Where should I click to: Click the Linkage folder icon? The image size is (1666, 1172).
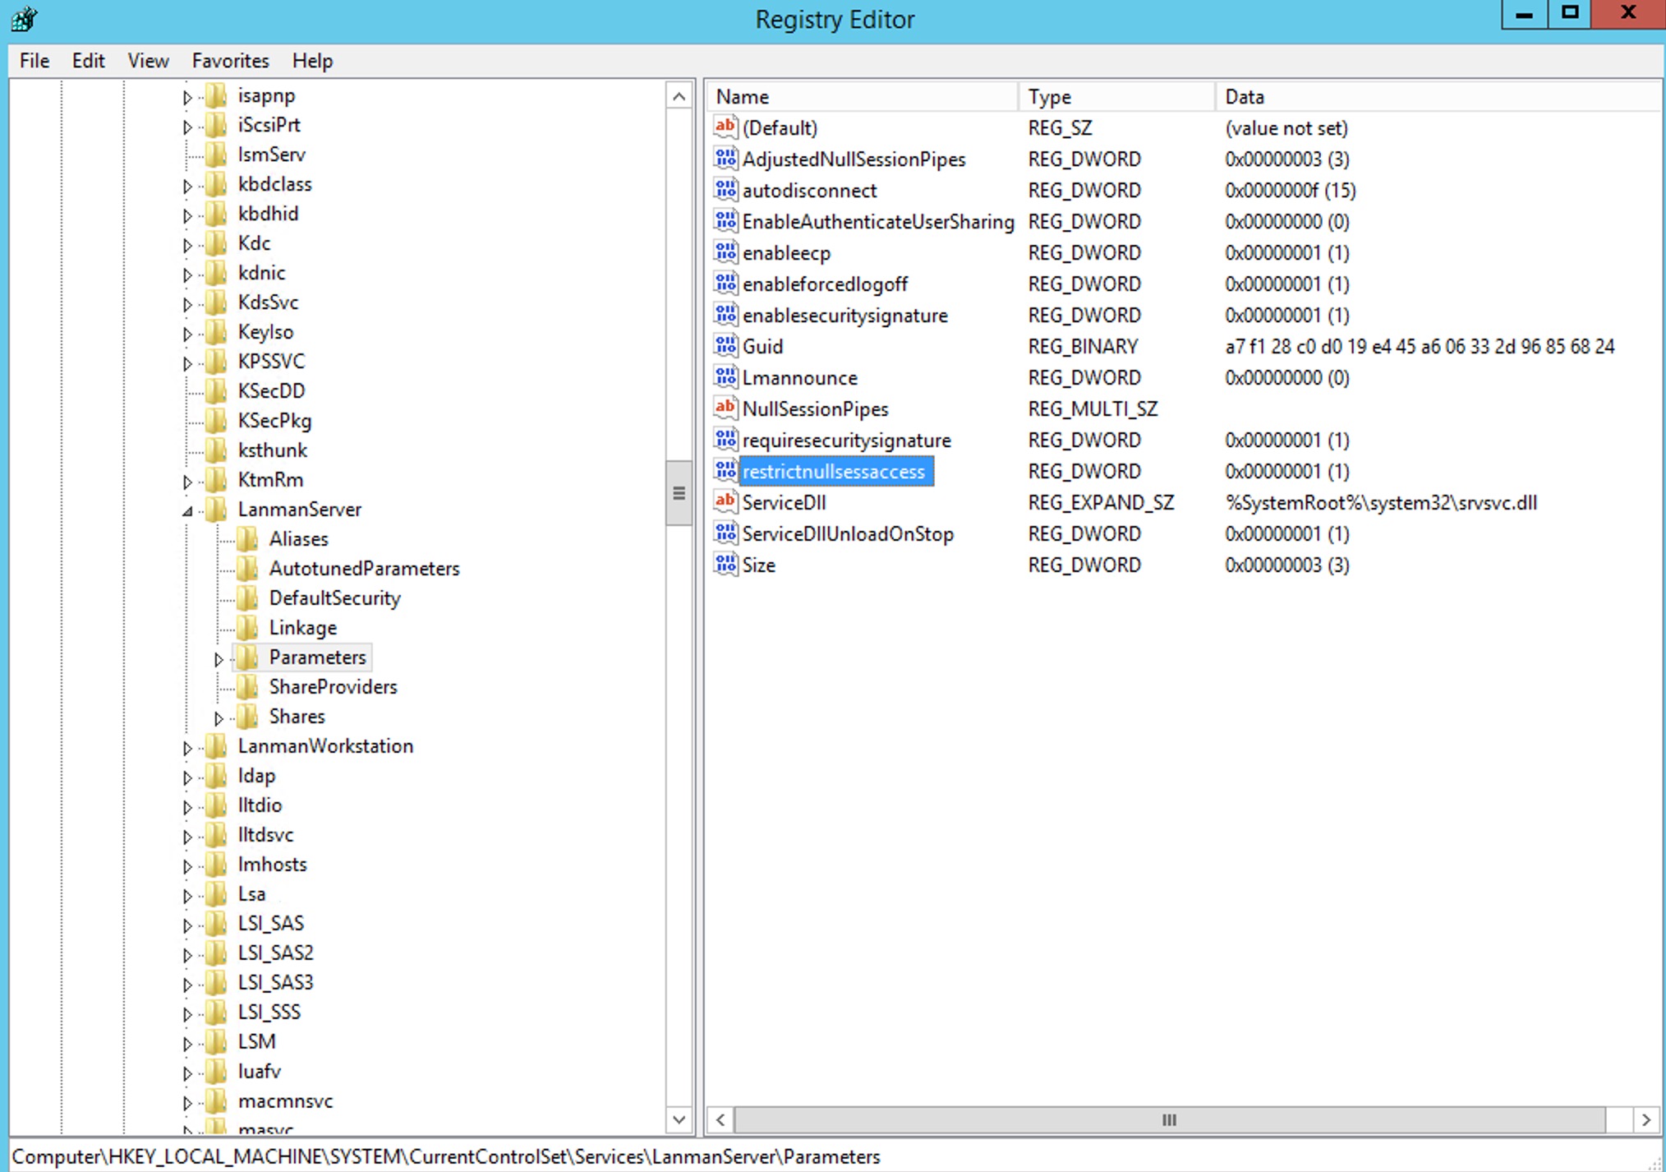coord(247,627)
